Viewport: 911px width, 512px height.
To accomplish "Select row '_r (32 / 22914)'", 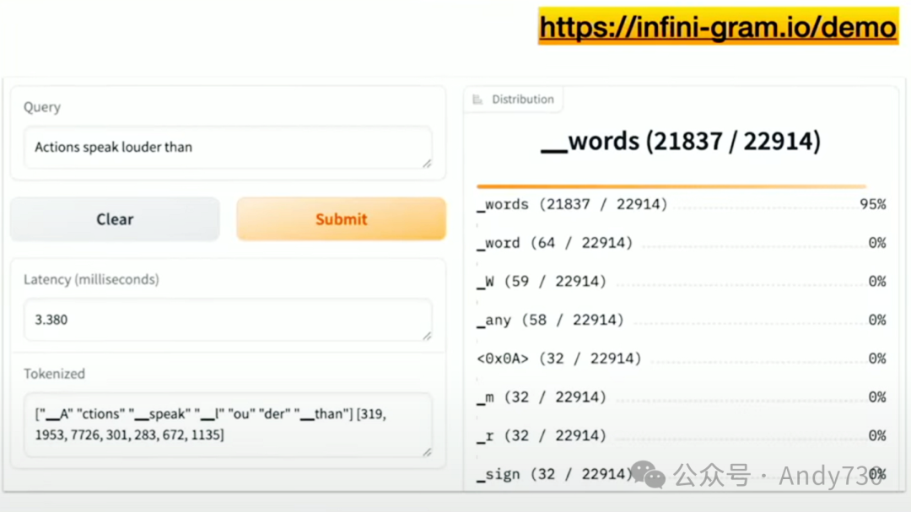I will [x=681, y=435].
